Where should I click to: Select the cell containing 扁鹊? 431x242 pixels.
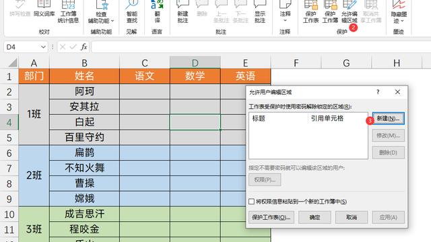point(84,153)
